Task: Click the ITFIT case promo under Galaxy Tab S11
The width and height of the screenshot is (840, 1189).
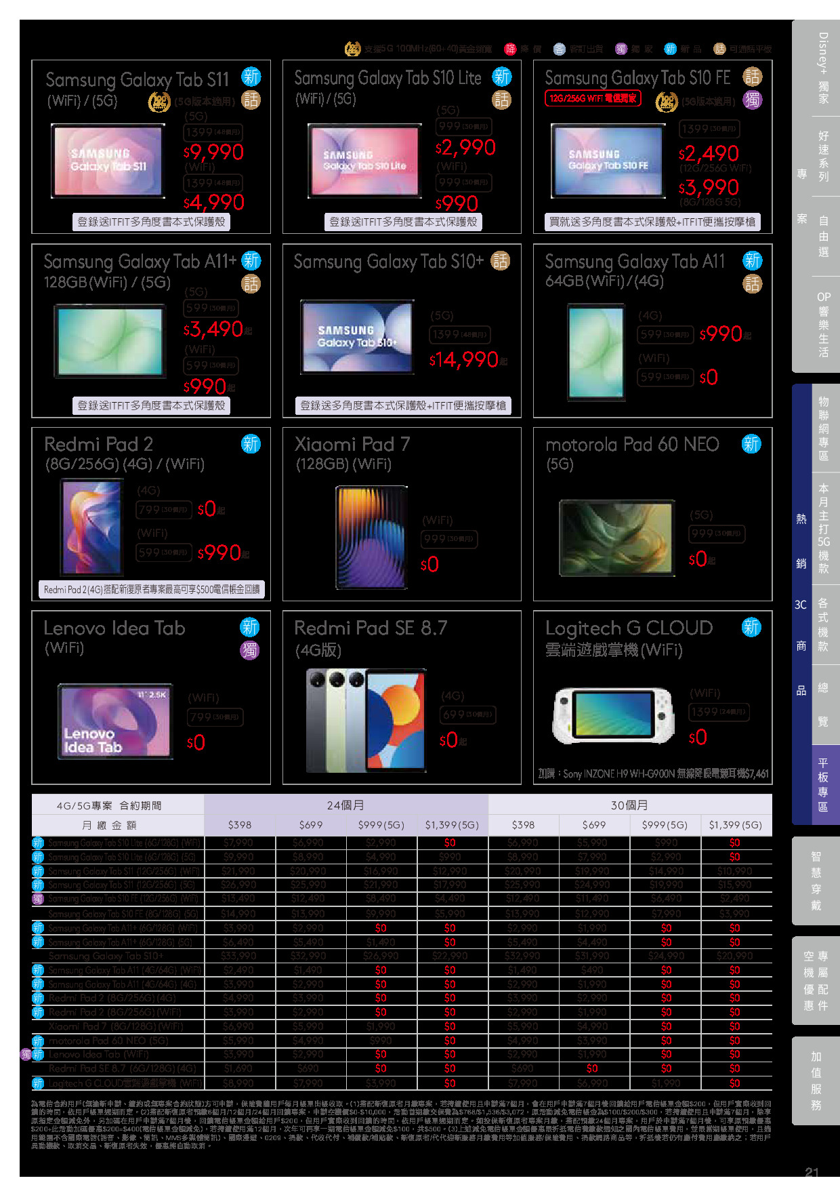Action: [x=151, y=222]
